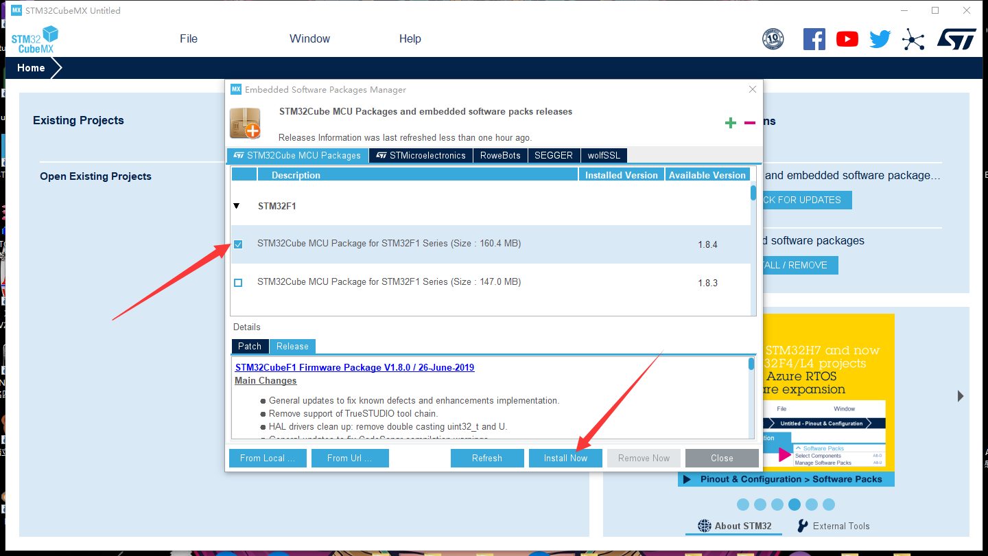The height and width of the screenshot is (556, 988).
Task: Click the INSTALL / REMOVE button
Action: (801, 265)
